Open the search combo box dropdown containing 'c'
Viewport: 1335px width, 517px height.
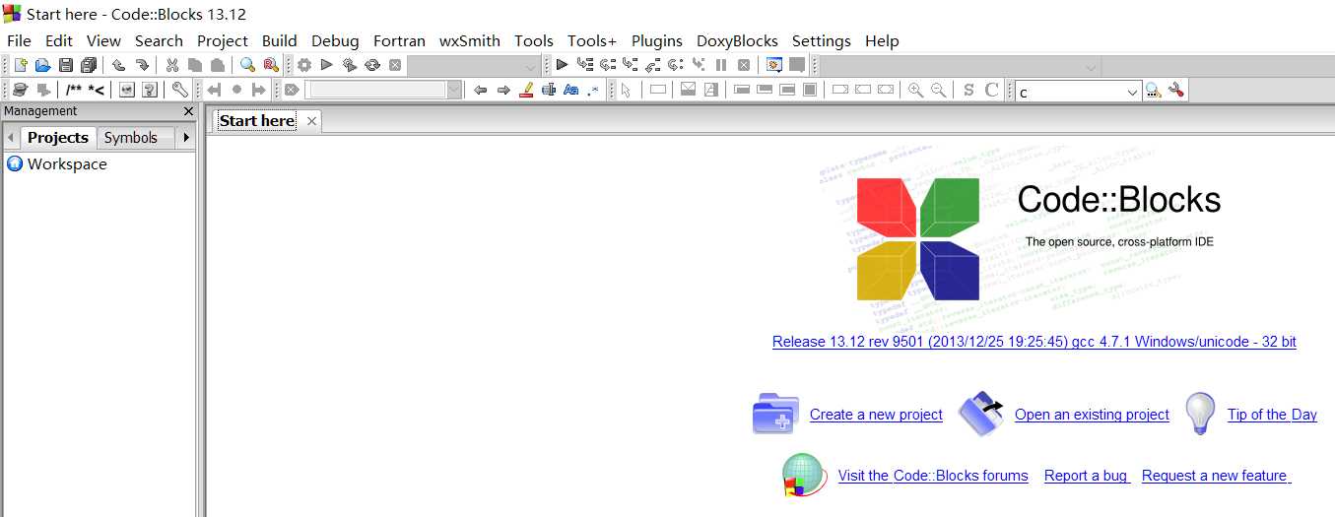click(1133, 91)
